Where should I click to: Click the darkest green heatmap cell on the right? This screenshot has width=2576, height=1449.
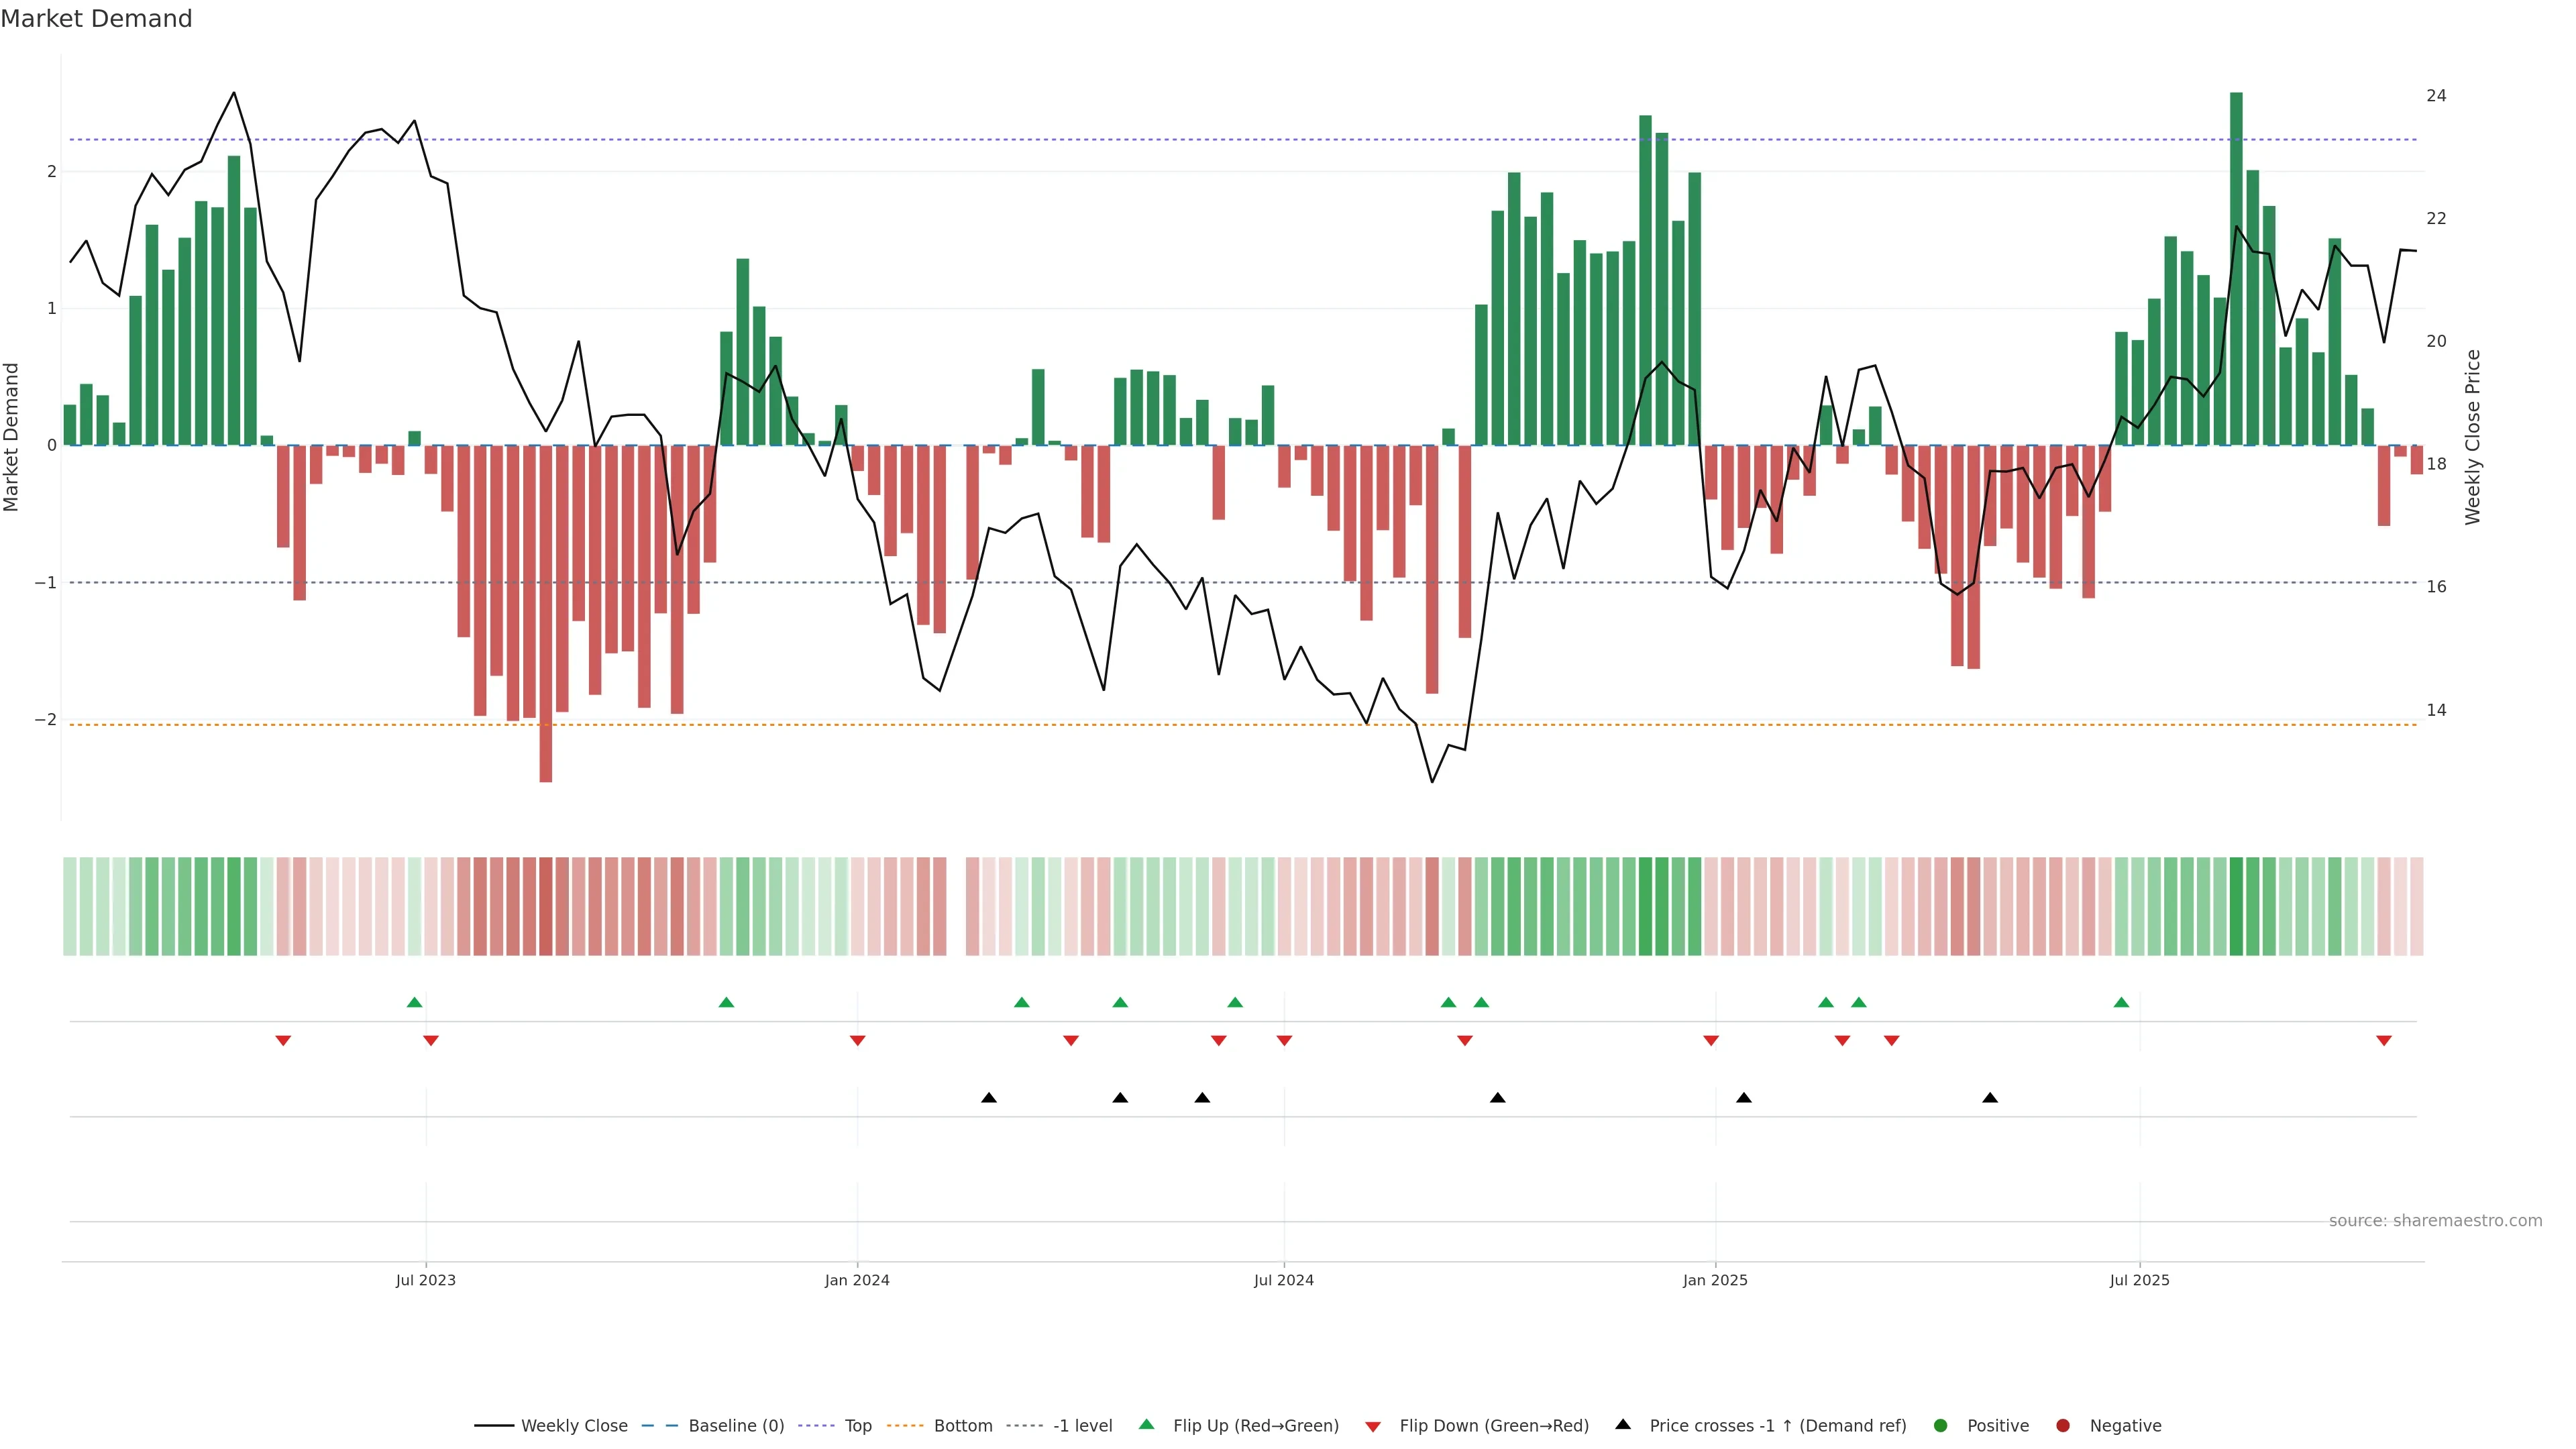(x=2236, y=906)
